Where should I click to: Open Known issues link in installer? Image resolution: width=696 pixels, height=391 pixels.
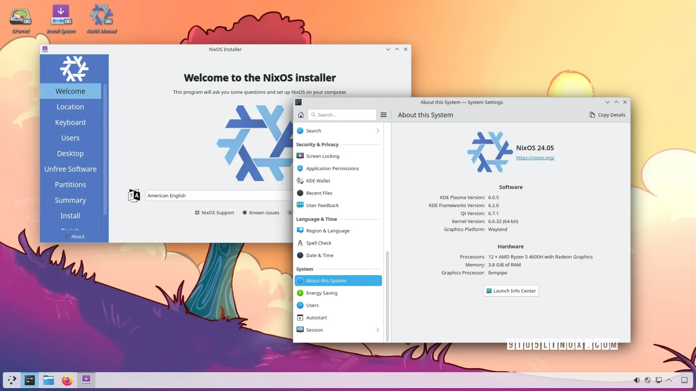tap(261, 213)
